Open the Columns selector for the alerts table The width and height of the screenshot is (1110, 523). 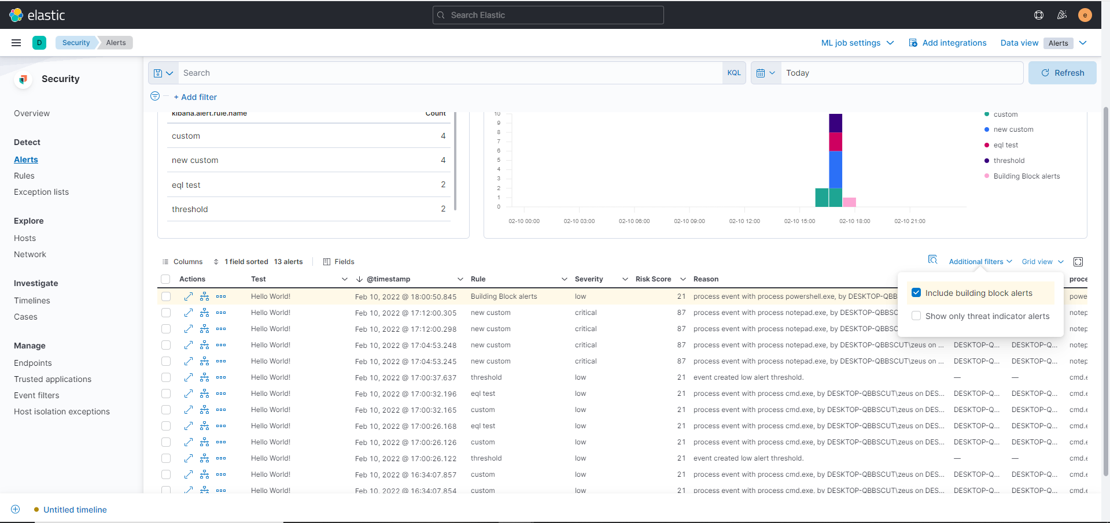(x=183, y=261)
